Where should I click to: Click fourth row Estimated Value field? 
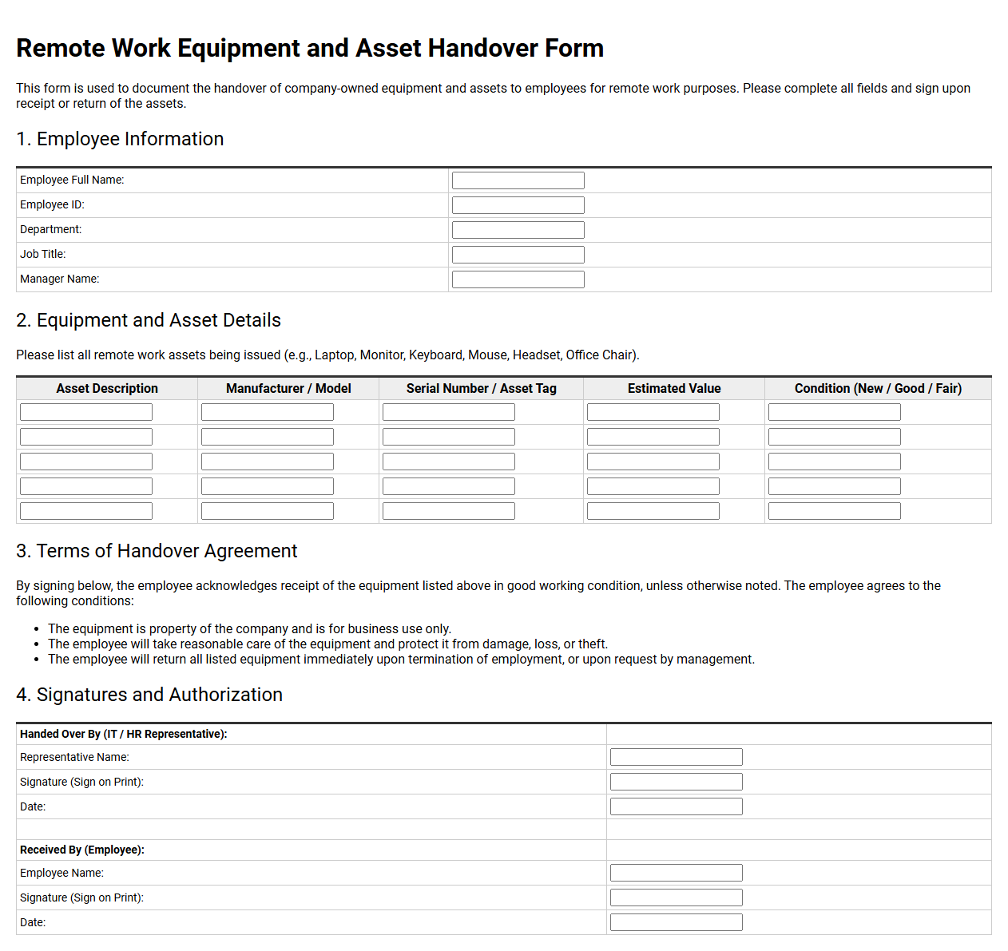coord(653,486)
